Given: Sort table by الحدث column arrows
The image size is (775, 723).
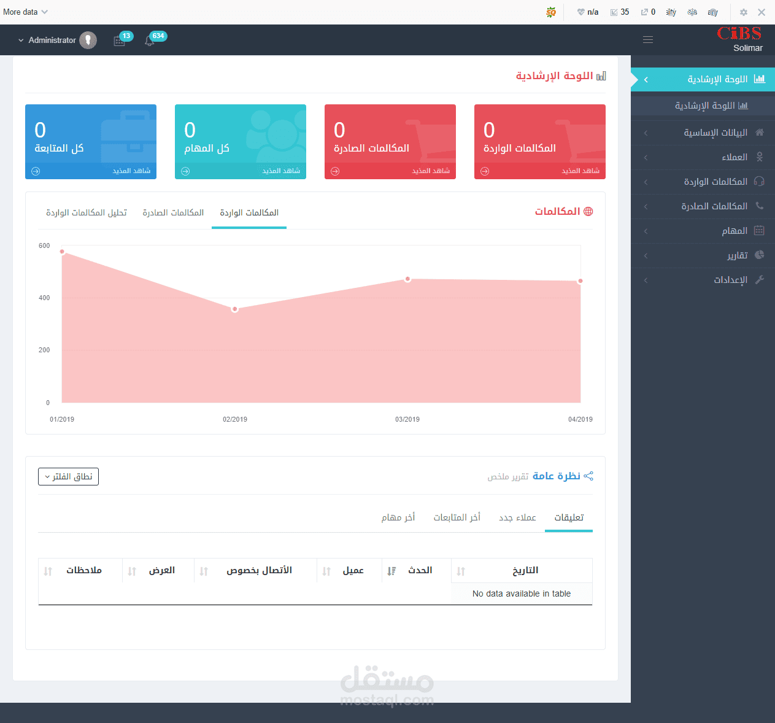Looking at the screenshot, I should (391, 571).
